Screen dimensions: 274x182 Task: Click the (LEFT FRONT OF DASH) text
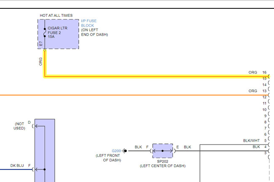(108, 158)
